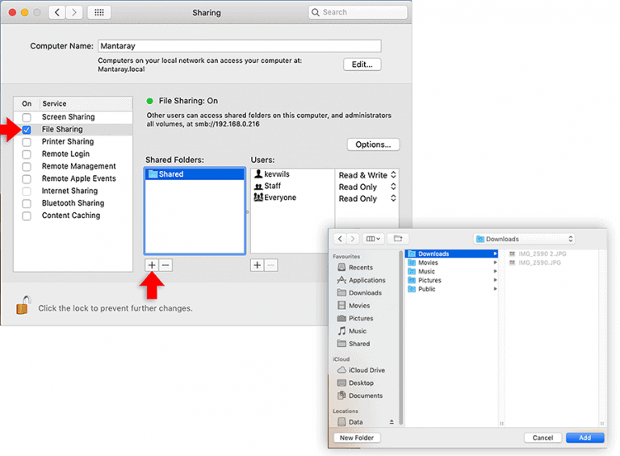Click the New Folder button

pyautogui.click(x=357, y=437)
